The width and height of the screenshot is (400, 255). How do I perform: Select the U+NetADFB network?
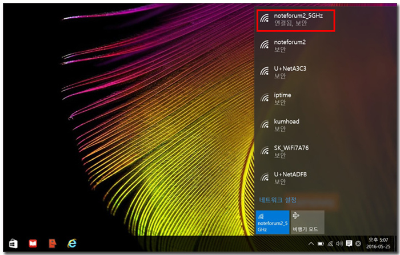326,178
